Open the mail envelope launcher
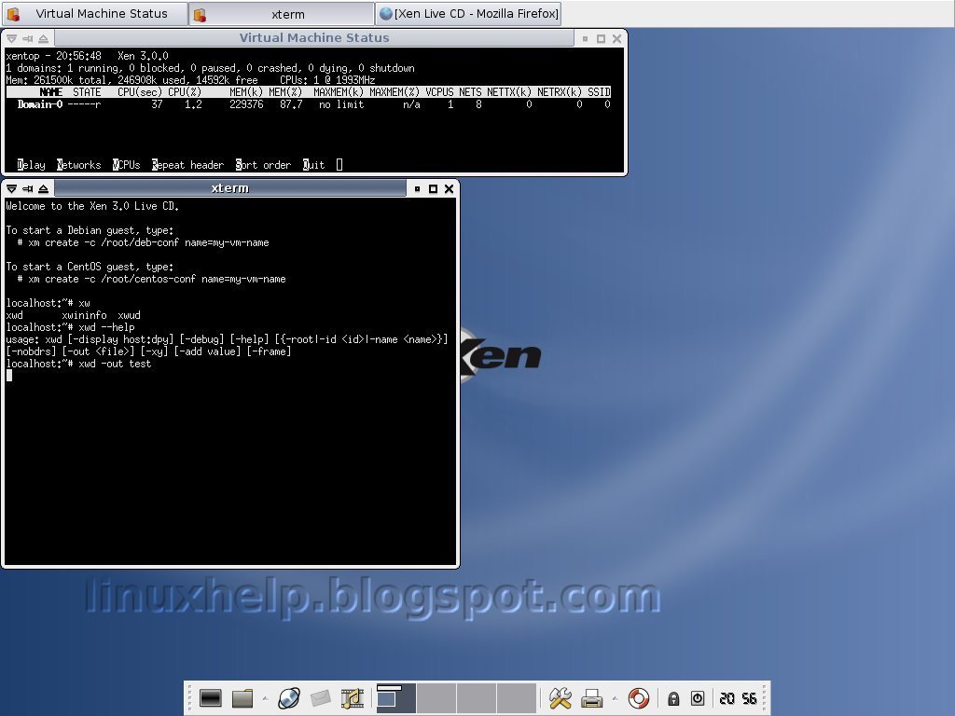Screen dimensions: 955x716 (x=321, y=697)
